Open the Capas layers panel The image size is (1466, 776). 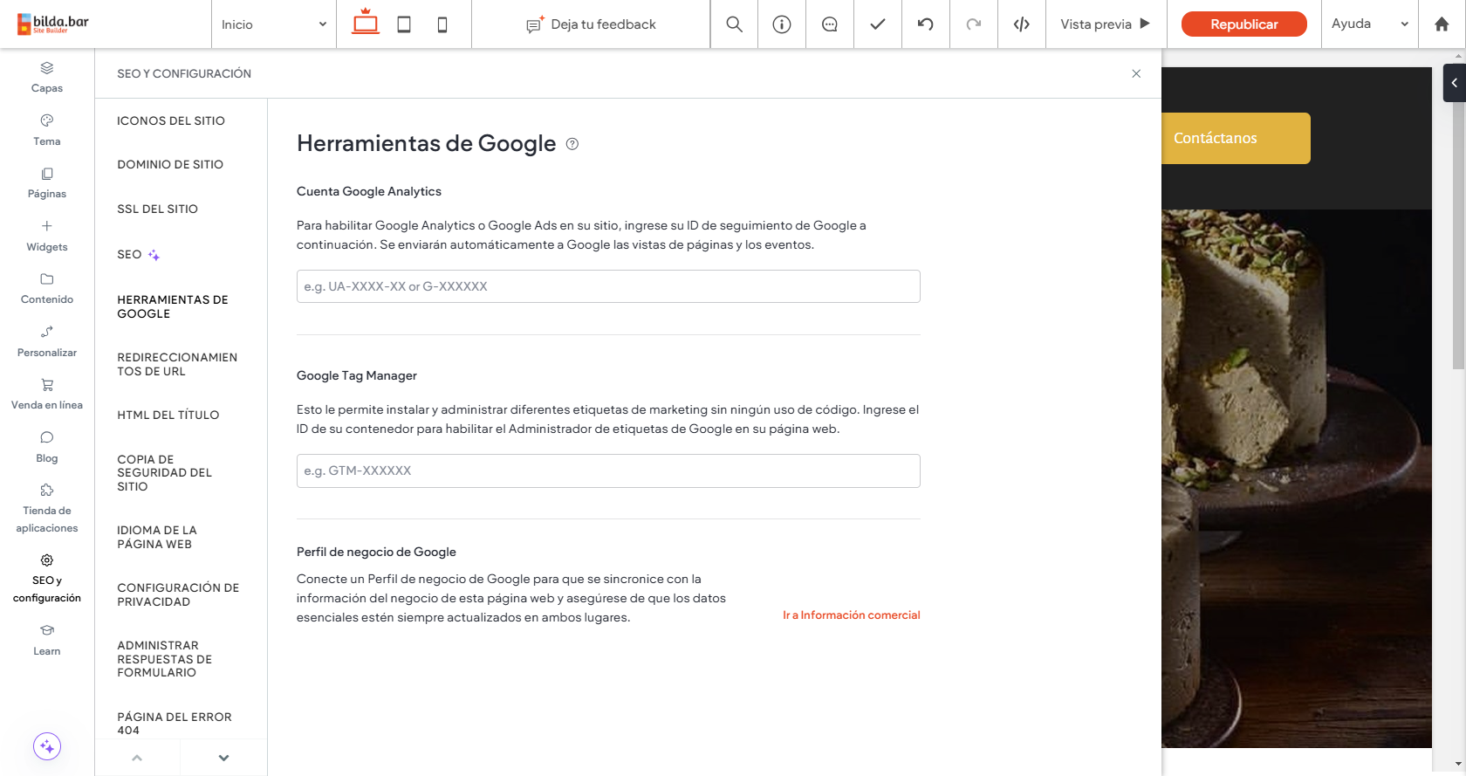47,77
